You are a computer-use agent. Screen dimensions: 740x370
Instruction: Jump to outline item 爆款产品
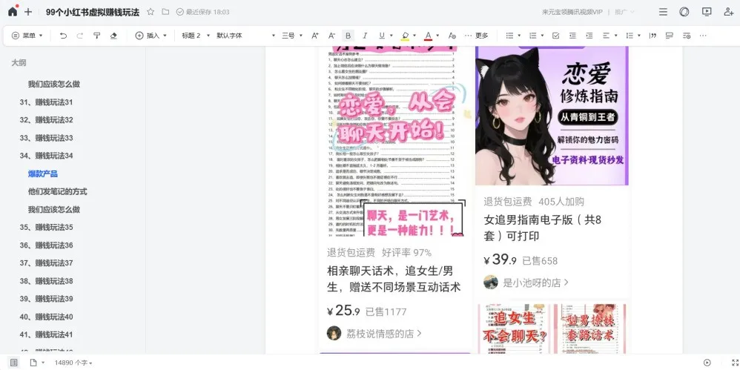(x=42, y=174)
